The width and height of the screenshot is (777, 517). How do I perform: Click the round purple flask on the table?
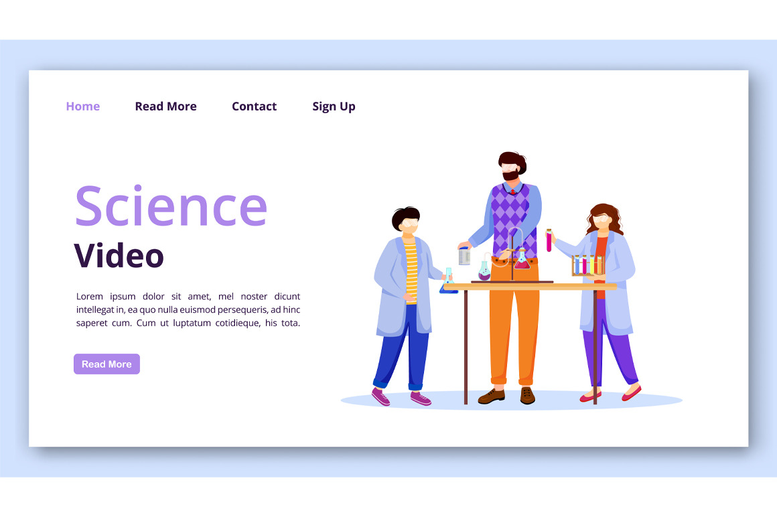point(484,271)
